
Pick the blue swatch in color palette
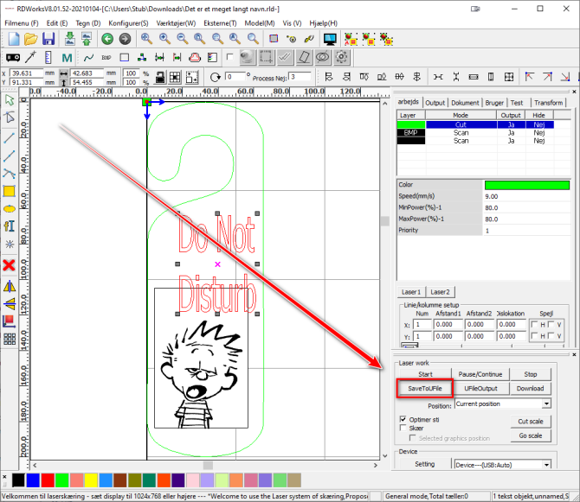(x=33, y=480)
